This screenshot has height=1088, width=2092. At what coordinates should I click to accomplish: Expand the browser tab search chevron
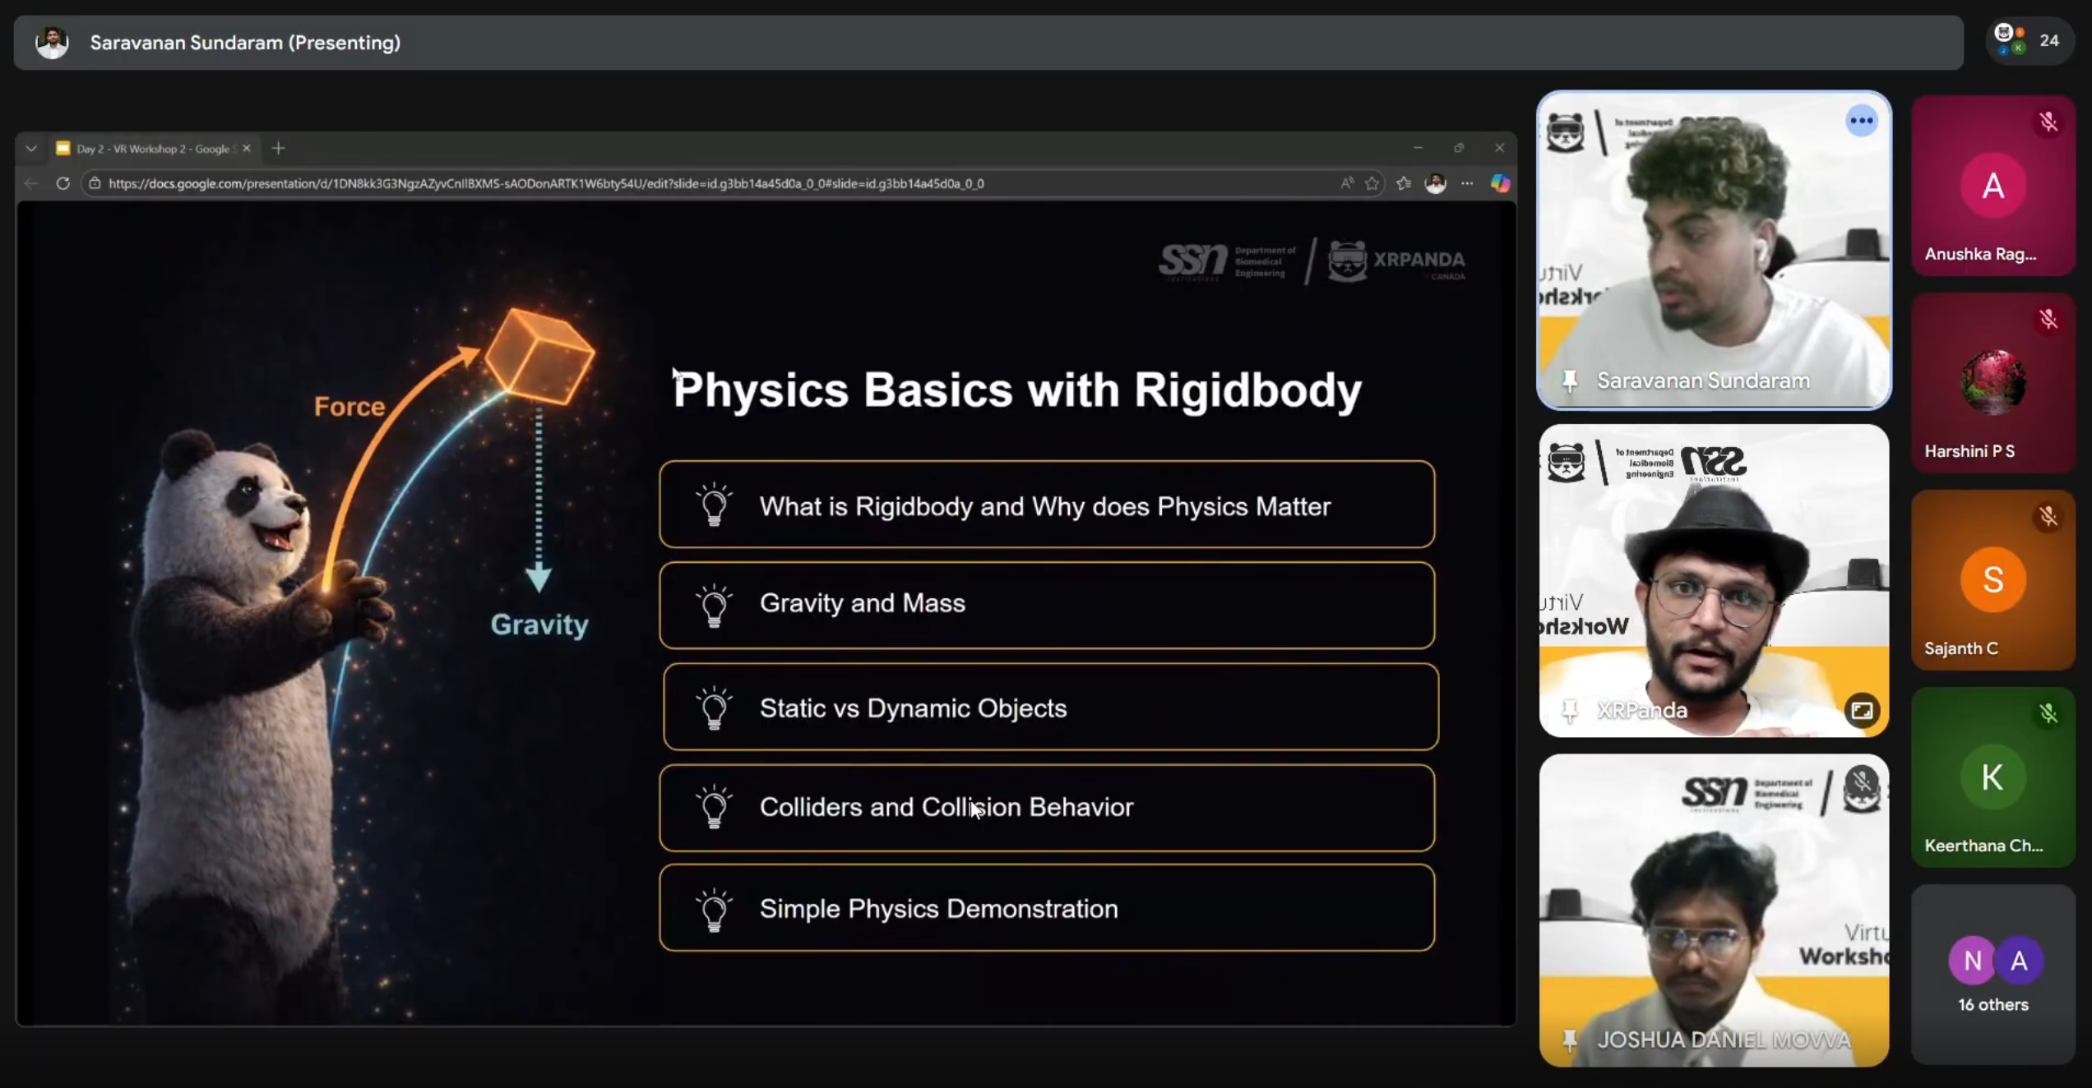coord(31,149)
